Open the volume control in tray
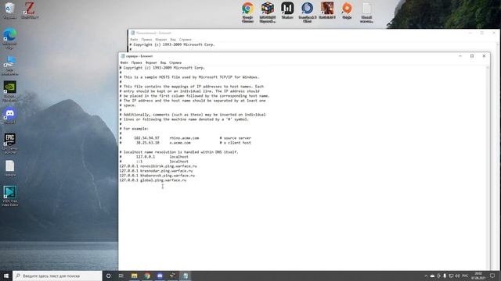Viewport: 501px width, 281px height. tap(457, 276)
